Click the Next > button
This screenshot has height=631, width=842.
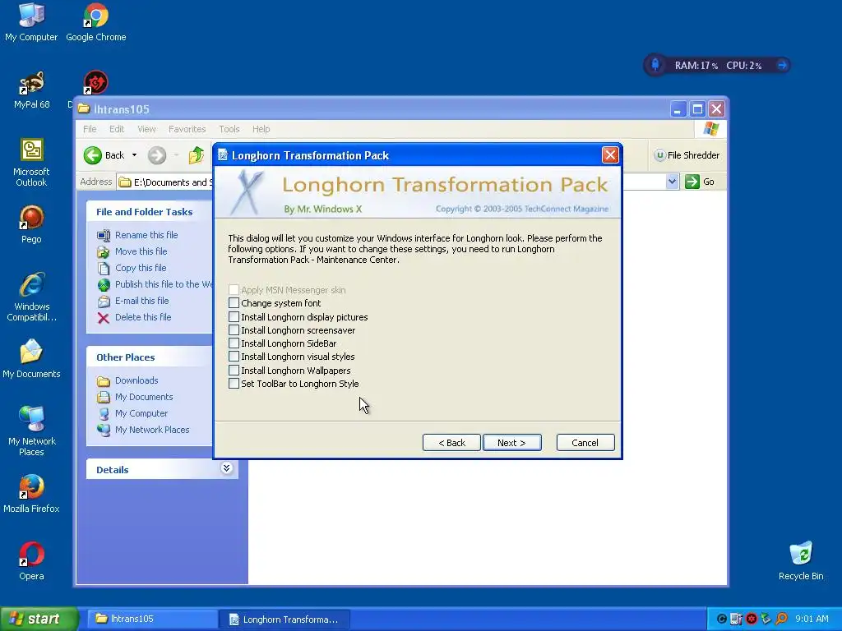pyautogui.click(x=511, y=443)
